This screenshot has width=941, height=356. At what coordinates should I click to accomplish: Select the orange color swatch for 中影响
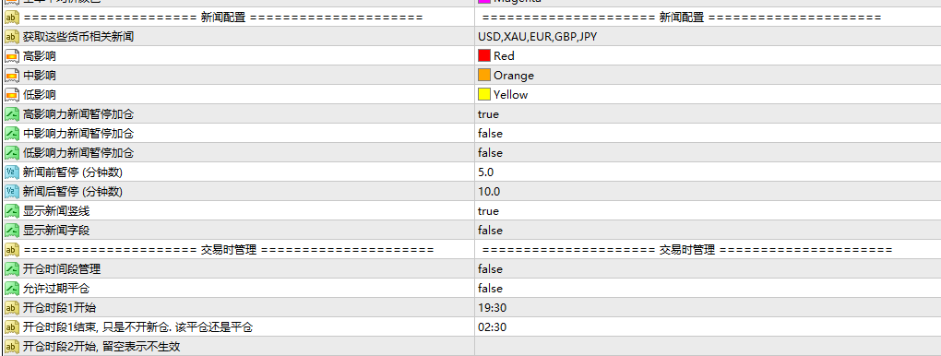click(484, 75)
